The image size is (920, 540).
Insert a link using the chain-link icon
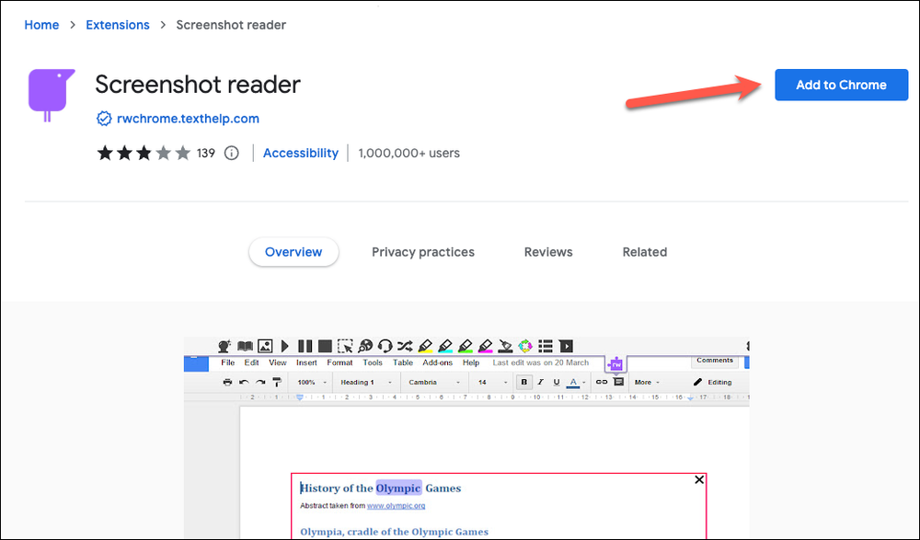(602, 382)
